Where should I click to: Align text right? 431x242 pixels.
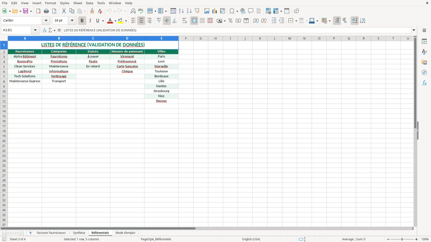click(149, 21)
